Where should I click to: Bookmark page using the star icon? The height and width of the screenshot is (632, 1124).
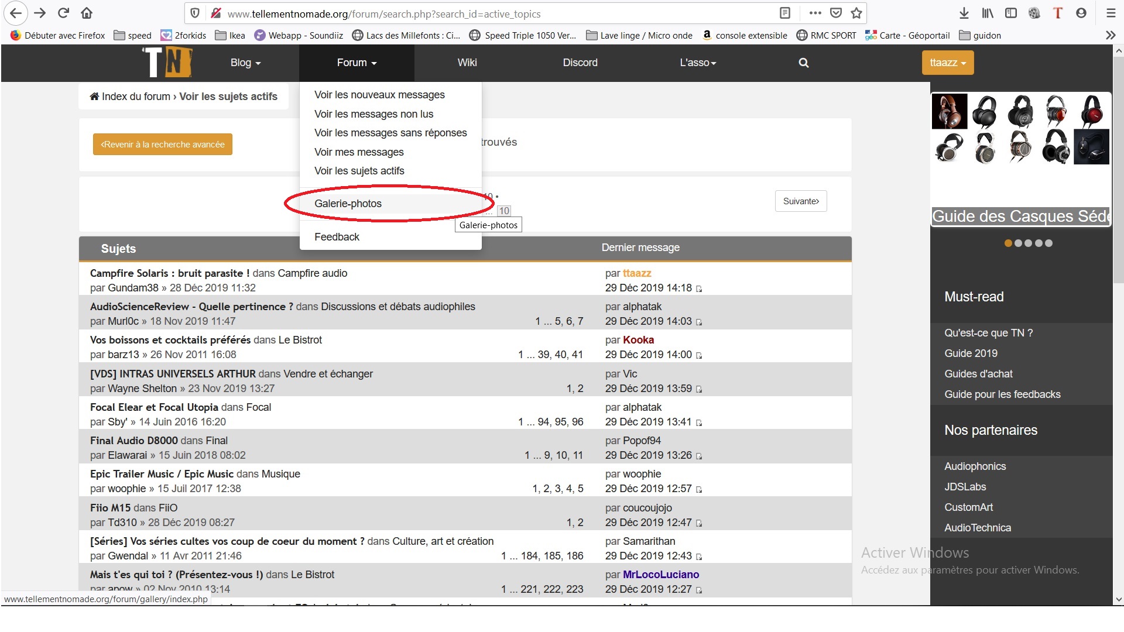(x=856, y=13)
